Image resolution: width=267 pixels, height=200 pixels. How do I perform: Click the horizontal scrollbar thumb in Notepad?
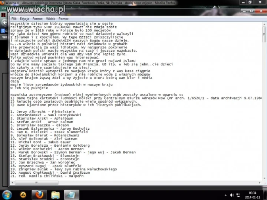[37, 183]
